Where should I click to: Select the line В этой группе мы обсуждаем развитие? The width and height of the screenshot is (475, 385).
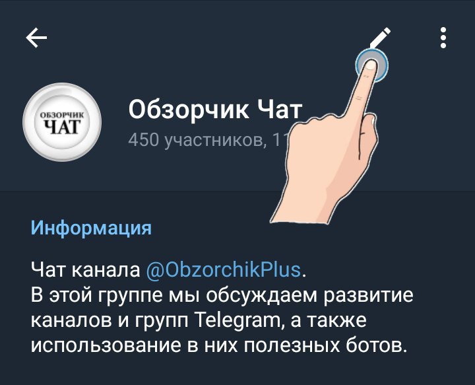222,295
